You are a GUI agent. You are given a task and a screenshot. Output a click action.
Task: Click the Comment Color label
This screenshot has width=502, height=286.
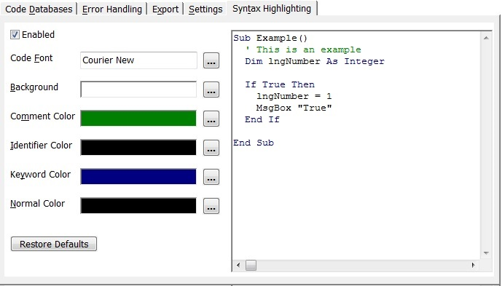(x=42, y=116)
